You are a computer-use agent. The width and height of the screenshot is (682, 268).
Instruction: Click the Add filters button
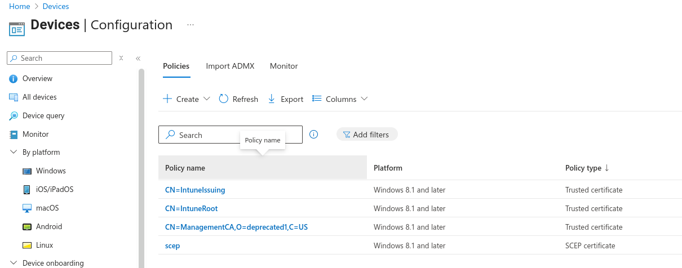(x=367, y=135)
